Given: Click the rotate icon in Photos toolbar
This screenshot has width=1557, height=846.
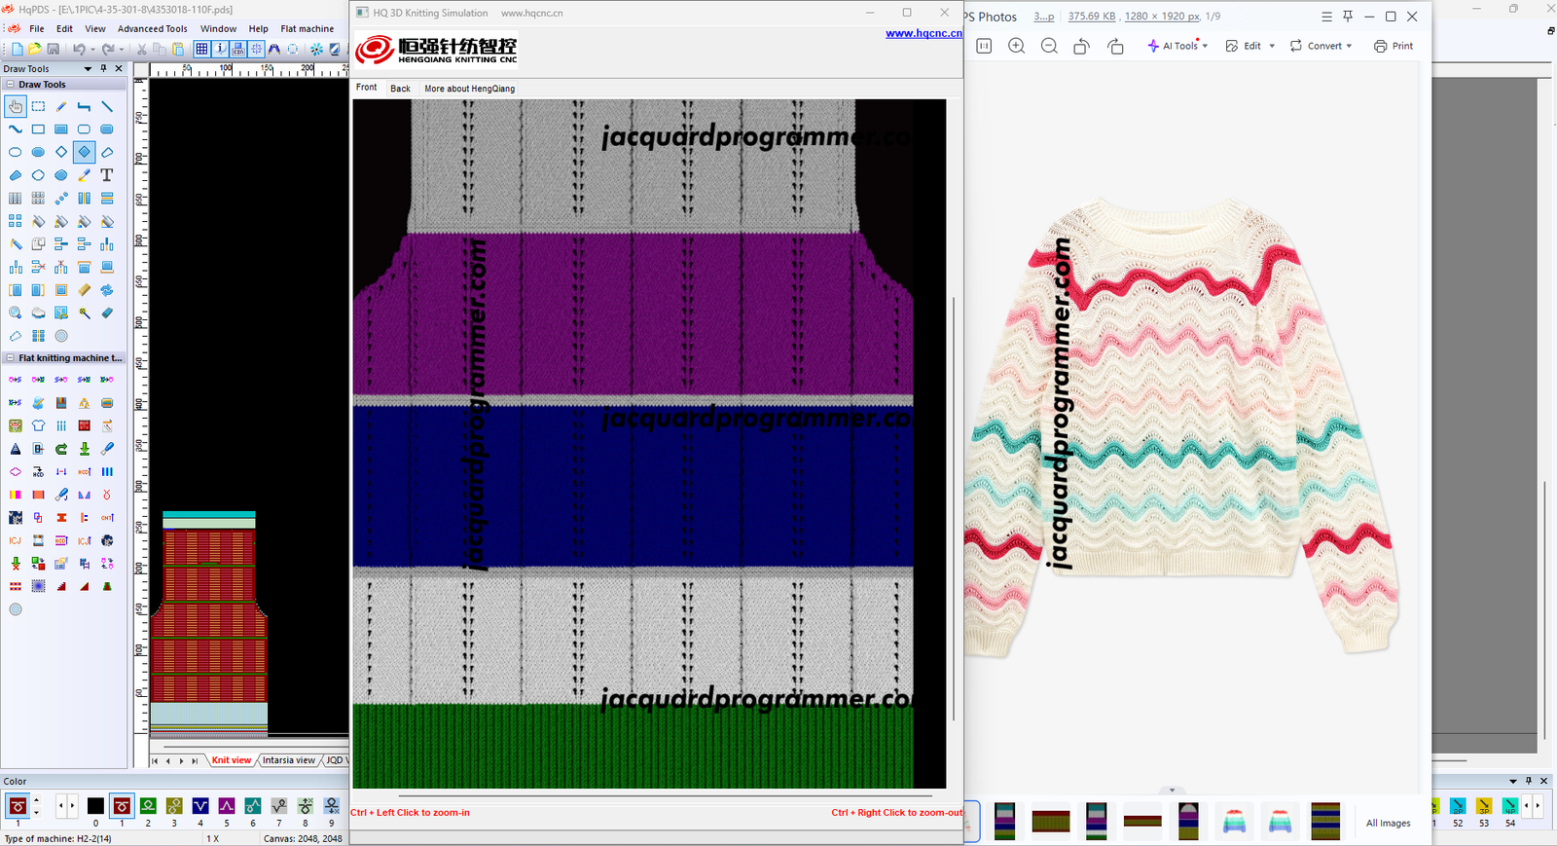Looking at the screenshot, I should pyautogui.click(x=1081, y=46).
